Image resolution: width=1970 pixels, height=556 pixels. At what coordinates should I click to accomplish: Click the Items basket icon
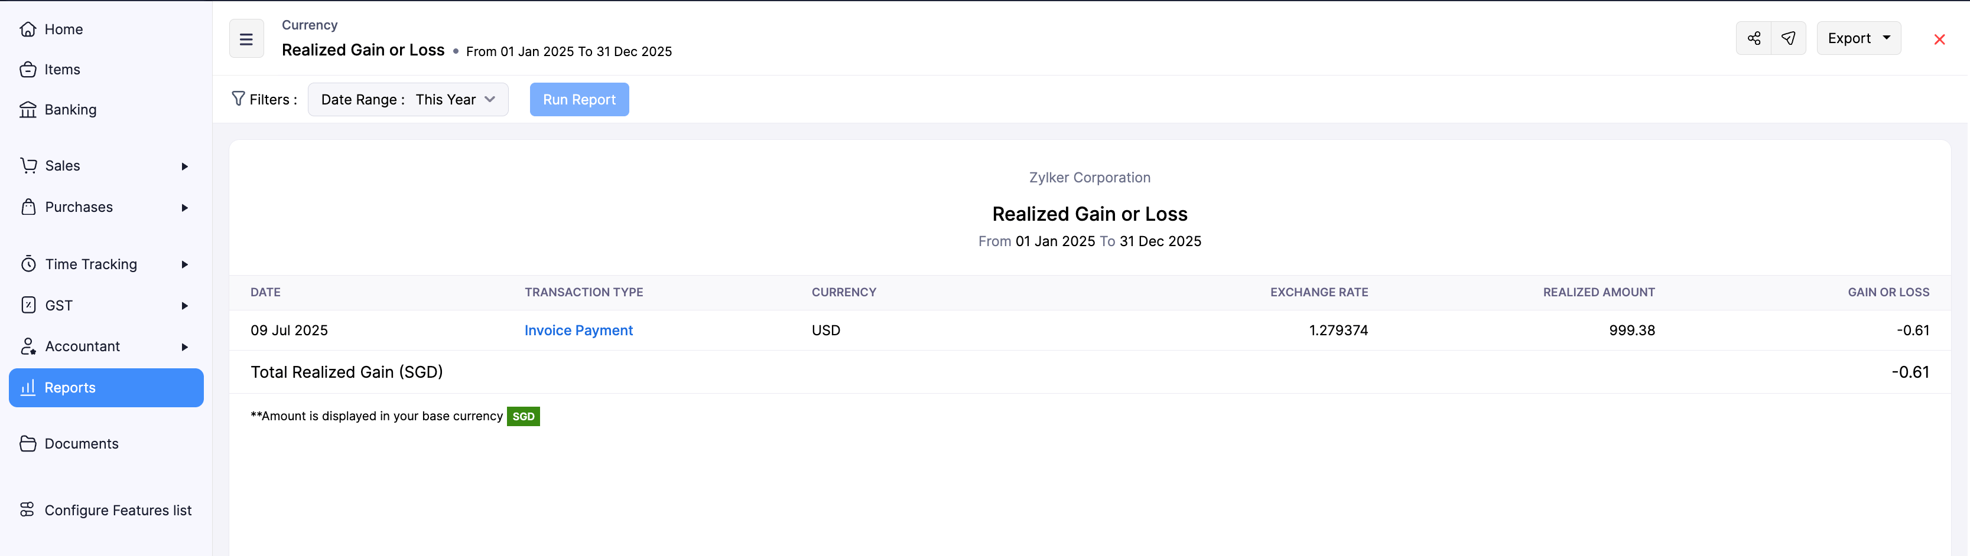pos(28,70)
